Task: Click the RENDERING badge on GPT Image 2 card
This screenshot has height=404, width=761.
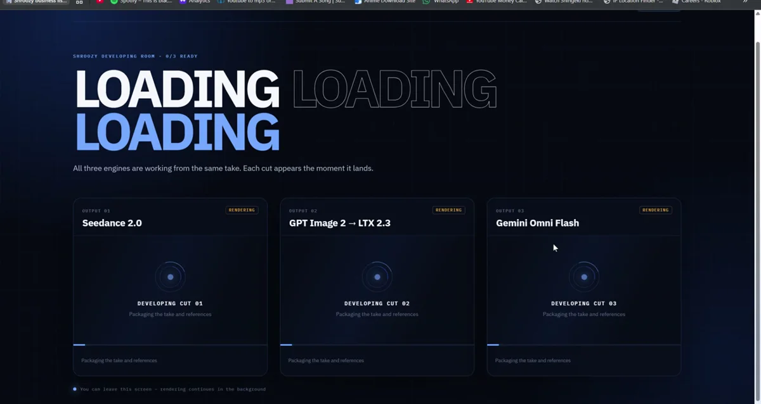Action: click(x=448, y=210)
